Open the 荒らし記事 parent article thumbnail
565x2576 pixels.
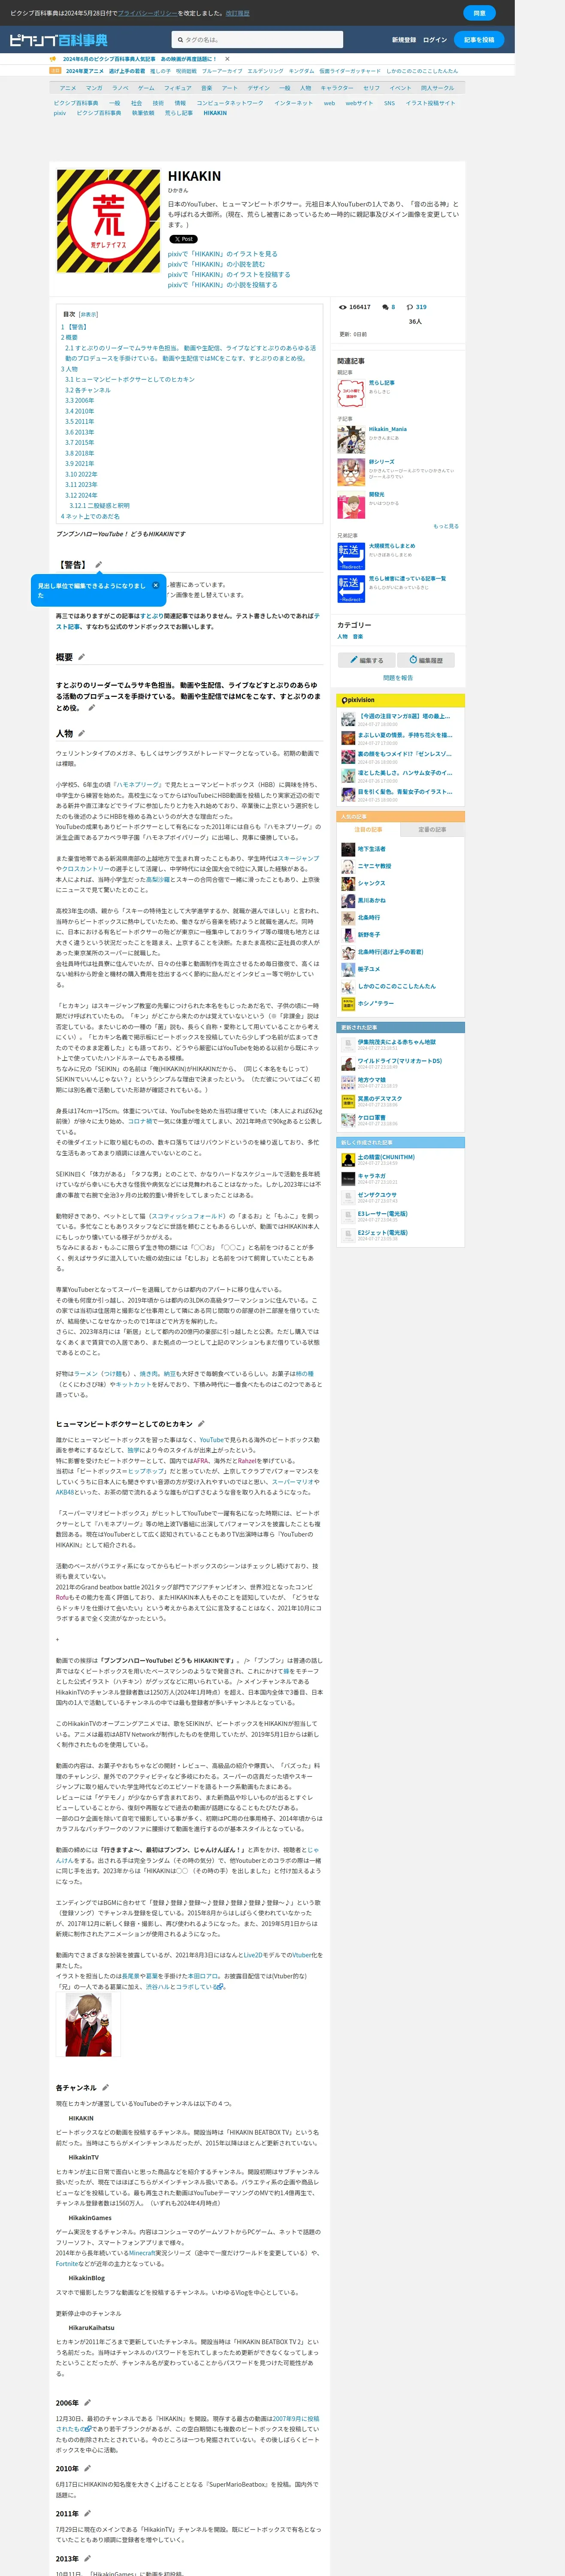click(x=350, y=393)
